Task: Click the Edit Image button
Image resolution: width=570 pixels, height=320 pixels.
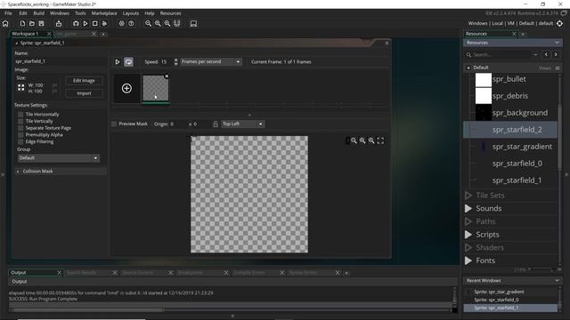Action: 84,81
